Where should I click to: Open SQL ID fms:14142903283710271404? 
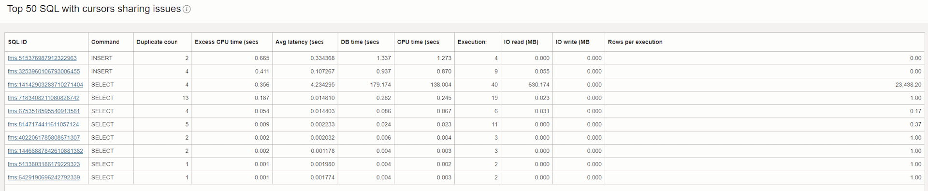click(x=45, y=85)
